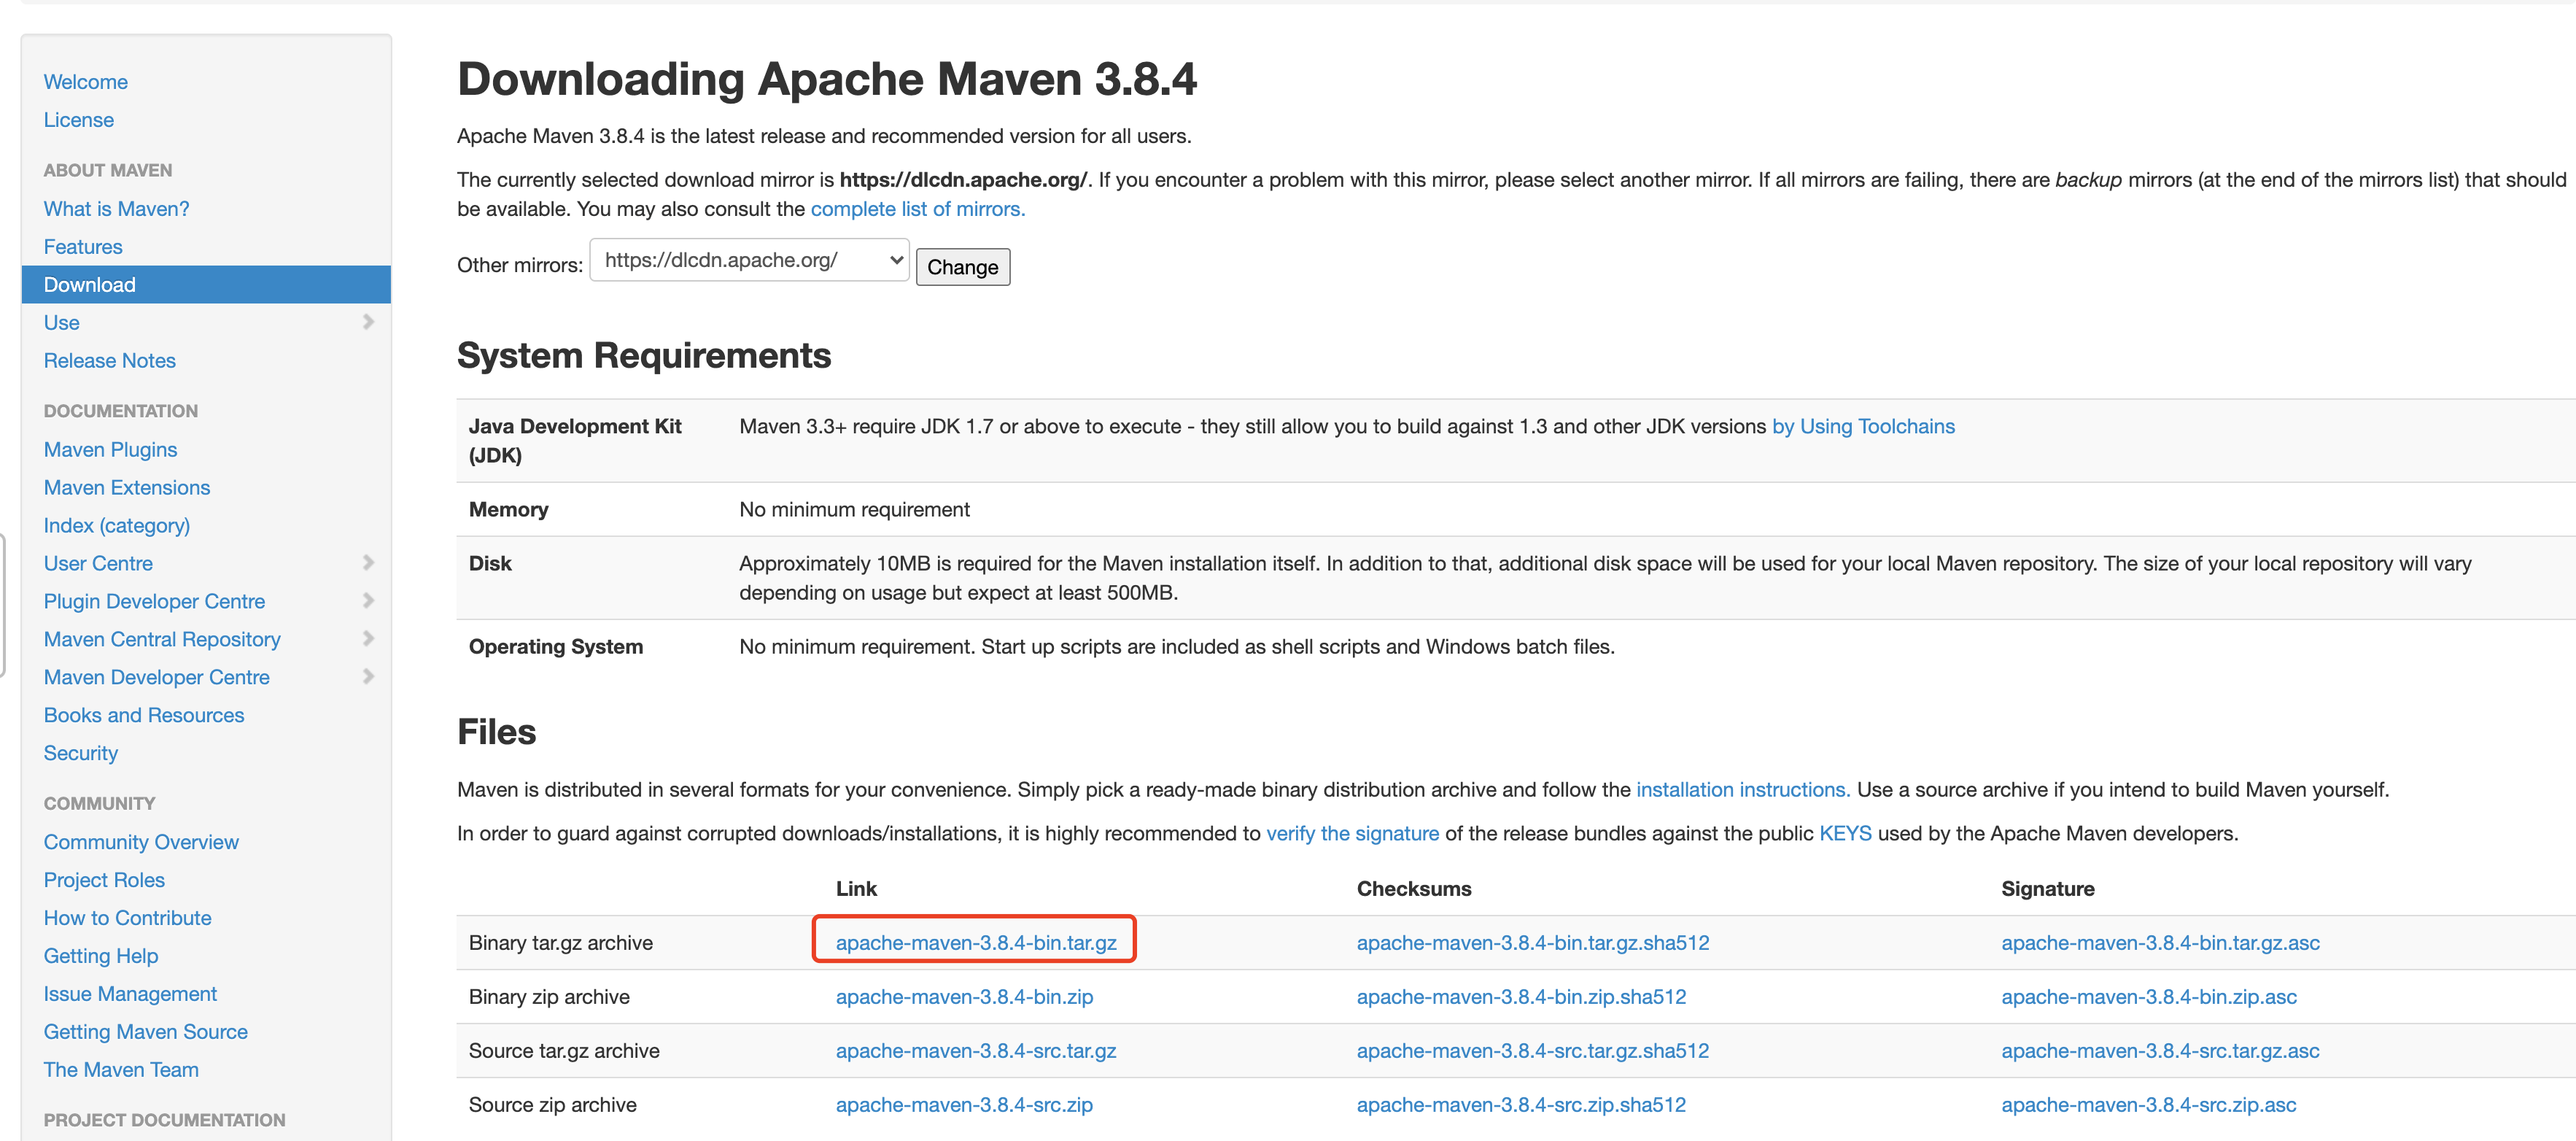Image resolution: width=2576 pixels, height=1141 pixels.
Task: Expand the User Centre chevron
Action: tap(368, 563)
